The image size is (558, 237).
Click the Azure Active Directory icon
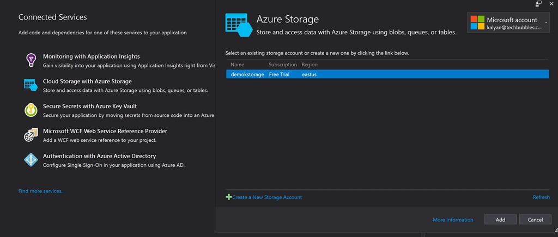pyautogui.click(x=31, y=160)
